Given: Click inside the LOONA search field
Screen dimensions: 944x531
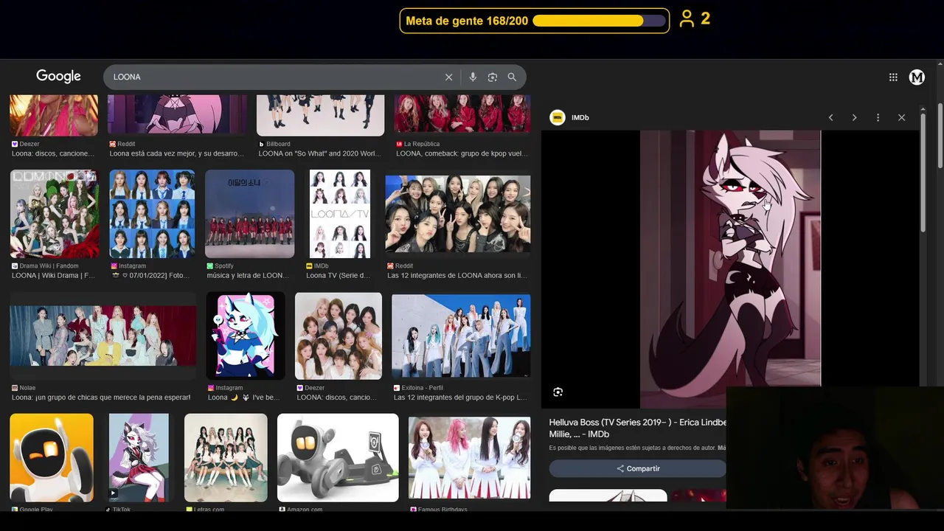Looking at the screenshot, I should point(273,77).
